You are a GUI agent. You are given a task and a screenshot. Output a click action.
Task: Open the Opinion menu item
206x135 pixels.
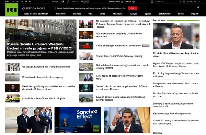(x=148, y=14)
